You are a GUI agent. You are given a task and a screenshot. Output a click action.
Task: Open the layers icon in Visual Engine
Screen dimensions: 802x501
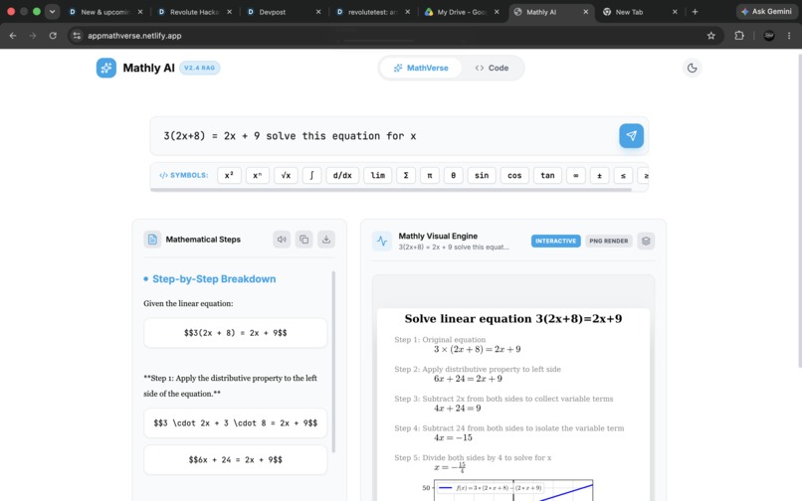pyautogui.click(x=646, y=241)
